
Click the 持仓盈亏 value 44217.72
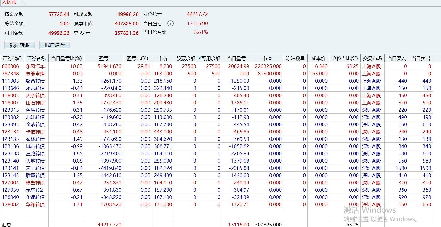(197, 14)
